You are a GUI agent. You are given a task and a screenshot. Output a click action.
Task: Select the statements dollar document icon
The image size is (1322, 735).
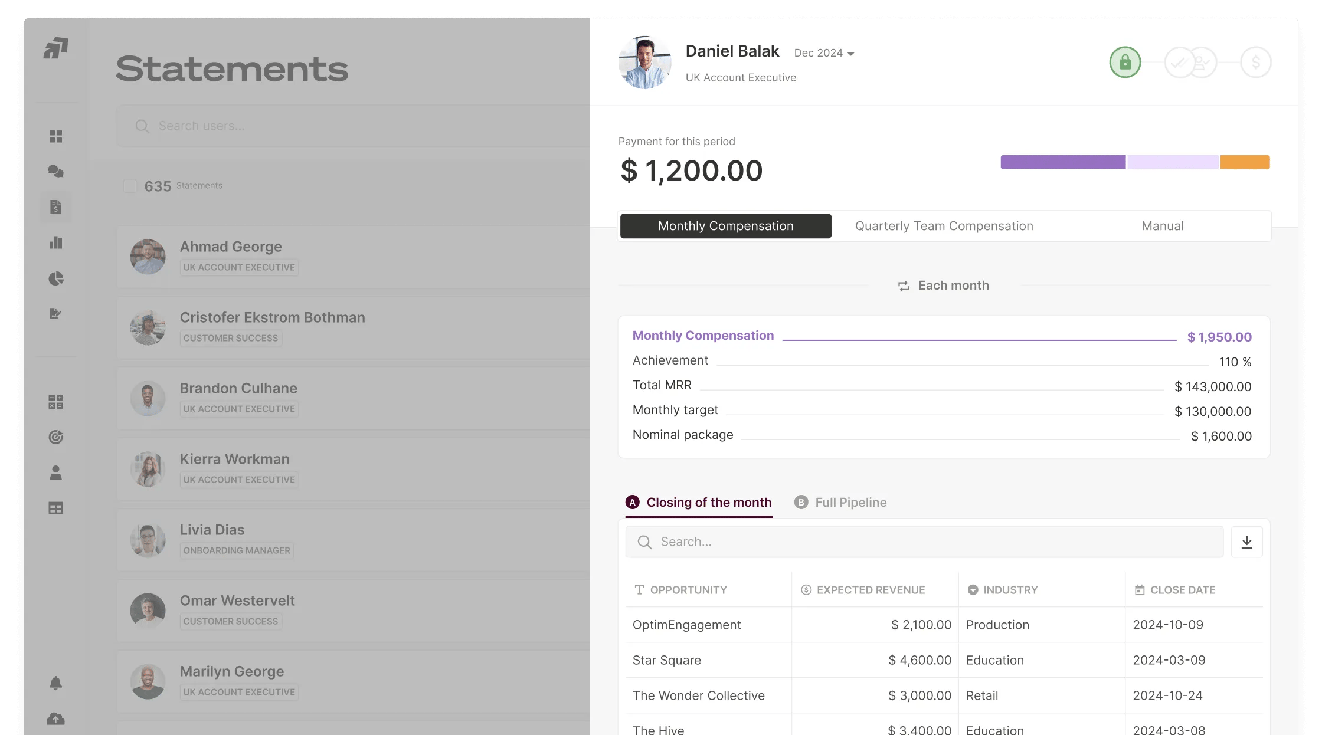pyautogui.click(x=55, y=207)
